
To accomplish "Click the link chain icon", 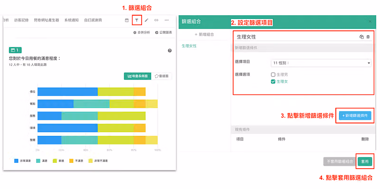I will (x=156, y=20).
